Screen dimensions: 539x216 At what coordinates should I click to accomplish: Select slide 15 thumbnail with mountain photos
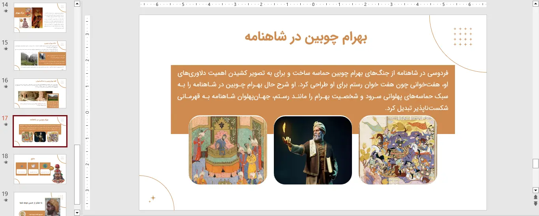click(x=40, y=56)
